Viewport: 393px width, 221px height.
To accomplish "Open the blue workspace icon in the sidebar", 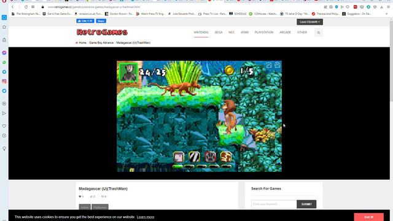I will 4,17.
